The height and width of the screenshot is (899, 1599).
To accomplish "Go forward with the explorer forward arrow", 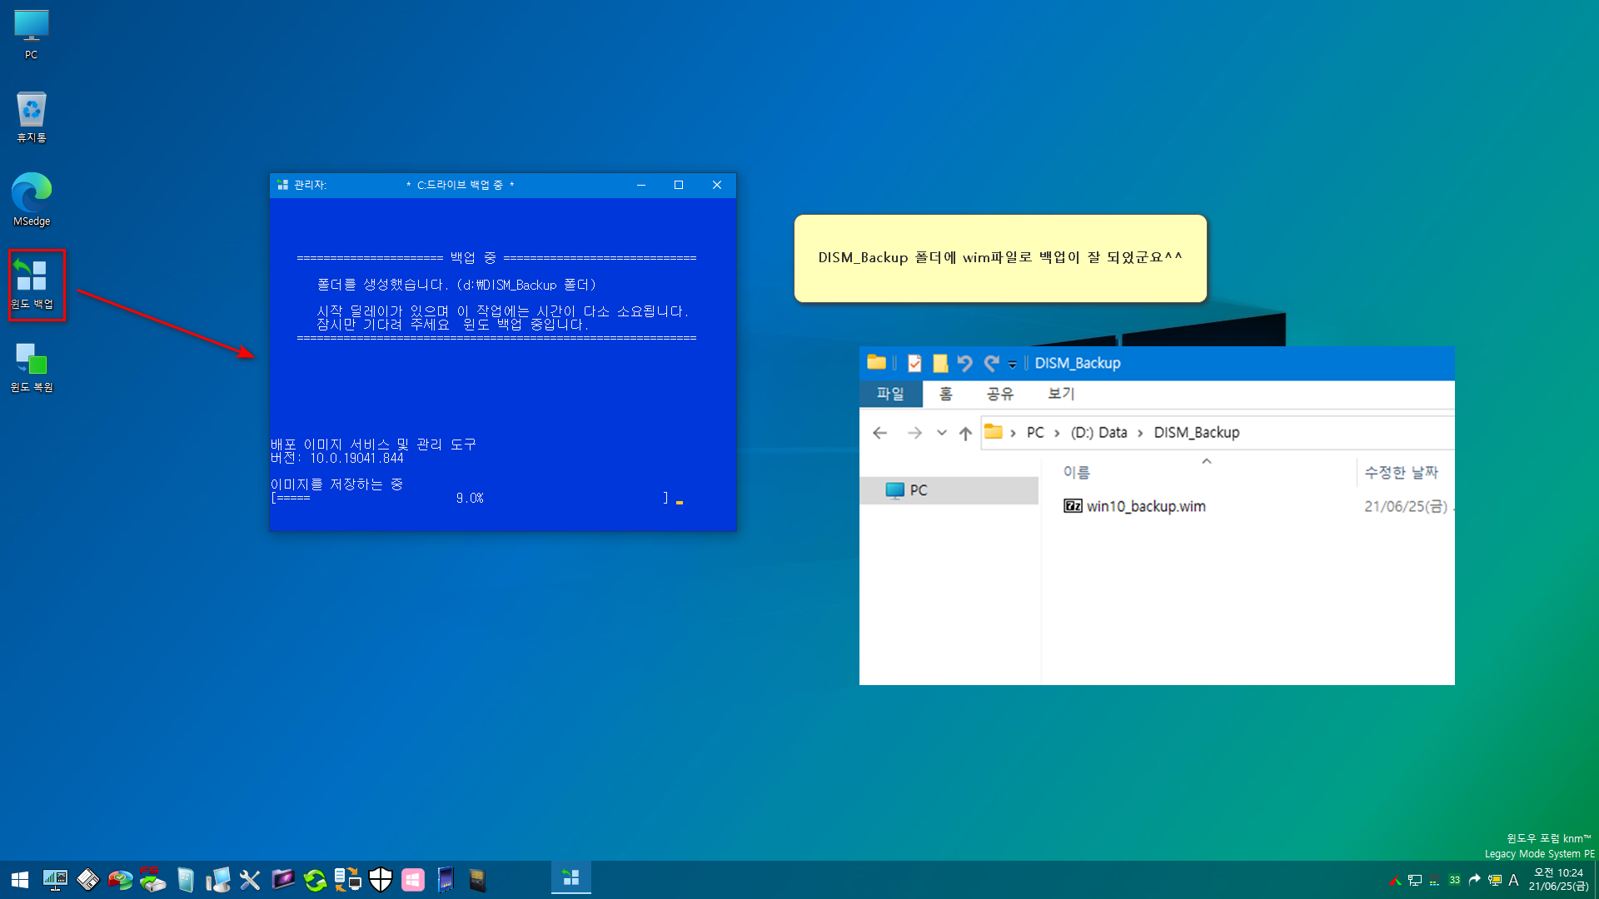I will (914, 432).
